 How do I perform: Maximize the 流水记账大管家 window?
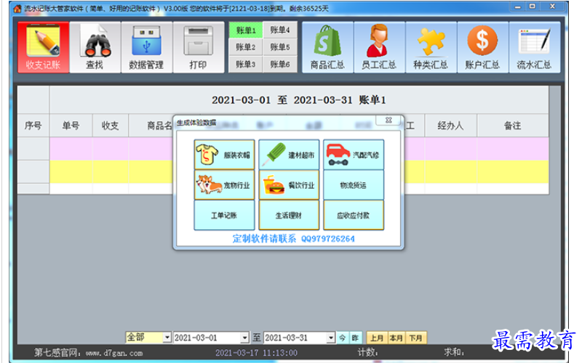533,7
